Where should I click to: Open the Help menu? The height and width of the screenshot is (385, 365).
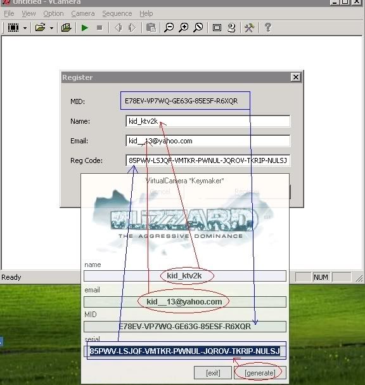click(x=146, y=13)
